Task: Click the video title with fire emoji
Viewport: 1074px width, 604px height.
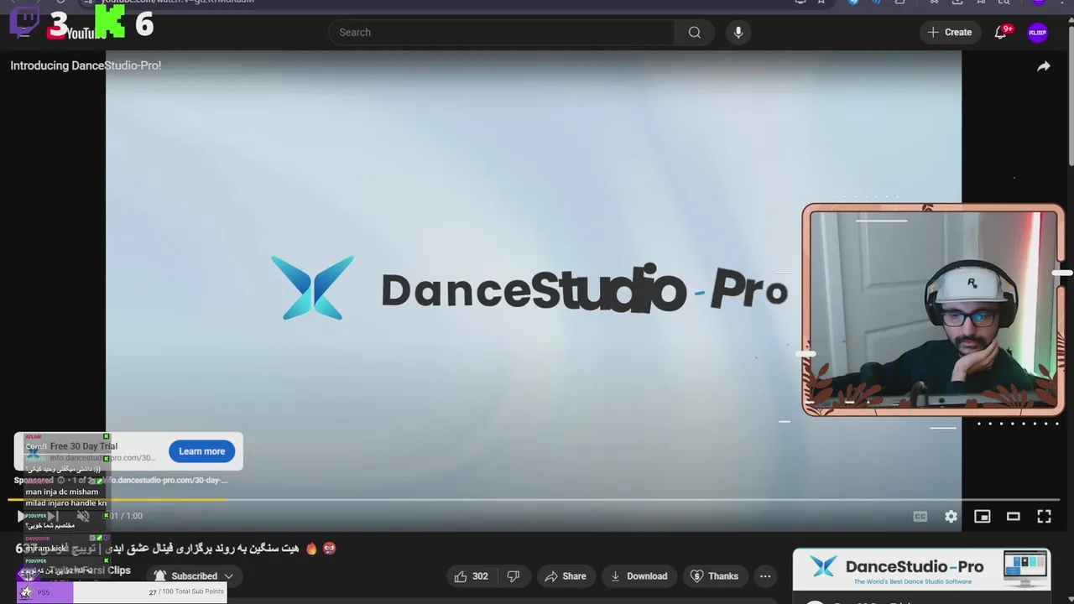Action: pyautogui.click(x=176, y=549)
